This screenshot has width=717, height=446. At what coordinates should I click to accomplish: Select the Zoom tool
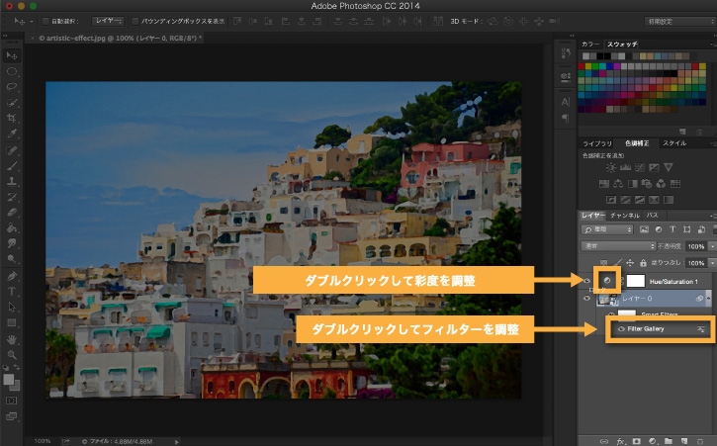point(12,355)
